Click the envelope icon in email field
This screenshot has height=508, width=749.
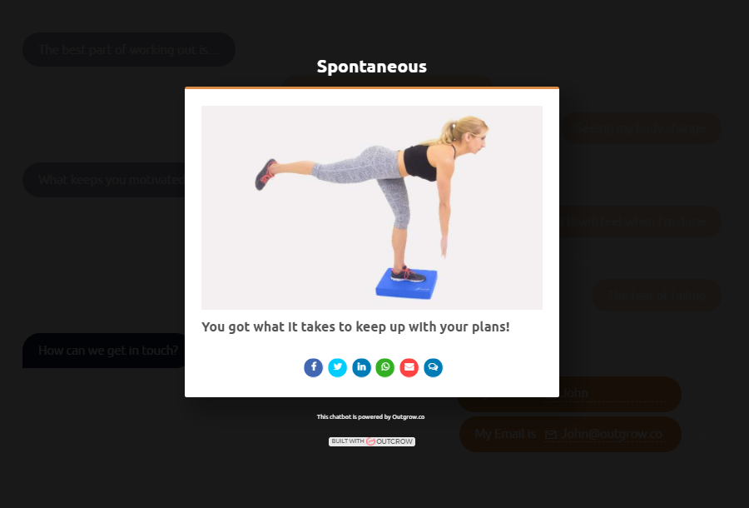pyautogui.click(x=551, y=435)
